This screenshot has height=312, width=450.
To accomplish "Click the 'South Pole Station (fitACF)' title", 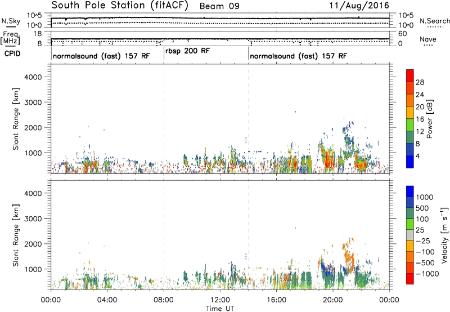I will pyautogui.click(x=120, y=6).
